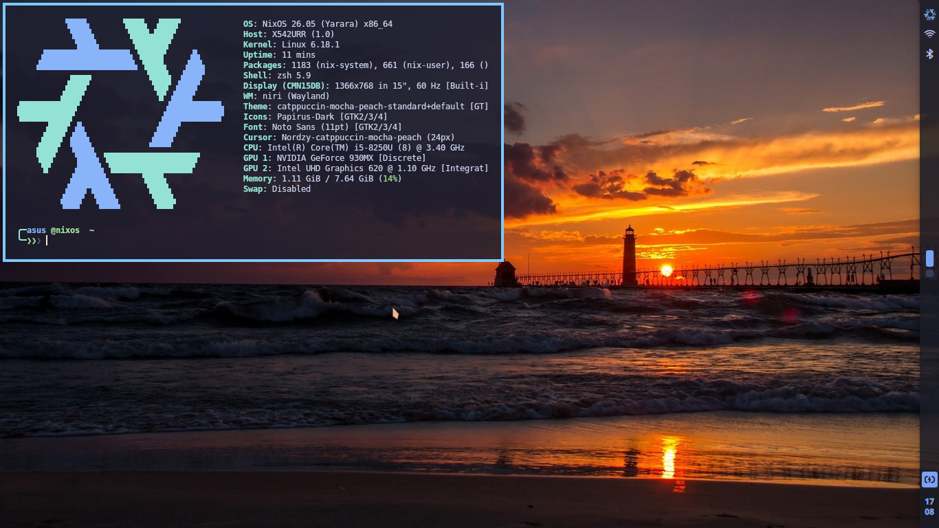Image resolution: width=939 pixels, height=528 pixels.
Task: Click the 'WM: niri (Wayland)' line
Action: click(287, 96)
